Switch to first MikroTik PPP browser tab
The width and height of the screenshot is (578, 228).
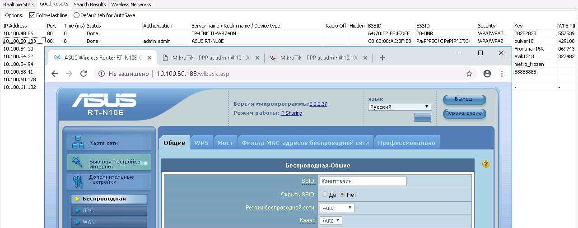click(210, 58)
